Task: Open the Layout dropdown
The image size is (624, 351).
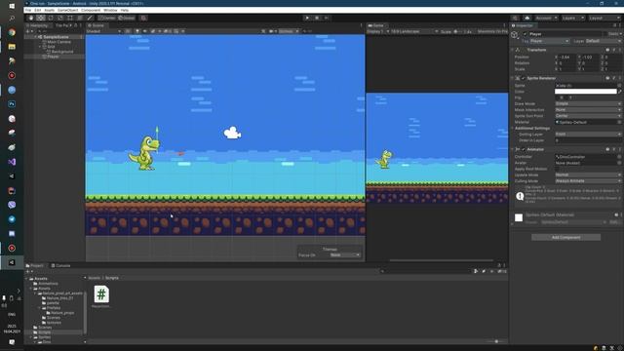Action: pyautogui.click(x=604, y=18)
